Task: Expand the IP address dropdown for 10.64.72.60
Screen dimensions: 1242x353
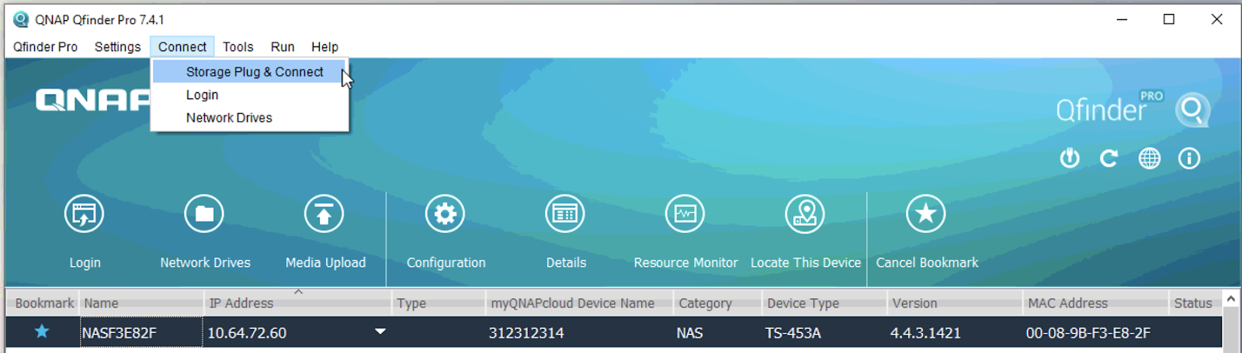Action: click(380, 332)
